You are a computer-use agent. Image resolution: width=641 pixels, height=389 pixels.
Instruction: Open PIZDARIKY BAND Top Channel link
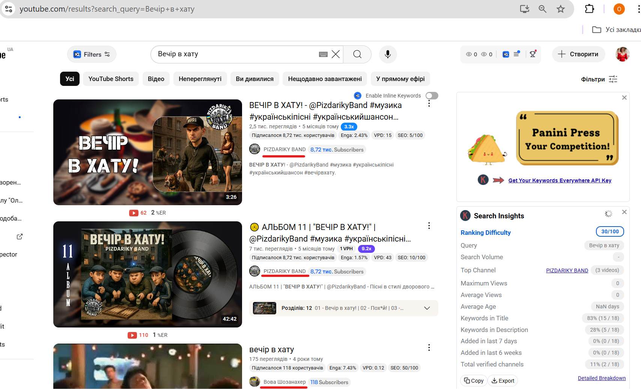[x=567, y=270]
